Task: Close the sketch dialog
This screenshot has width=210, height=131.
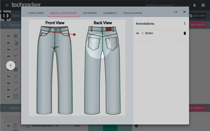Action: [185, 12]
